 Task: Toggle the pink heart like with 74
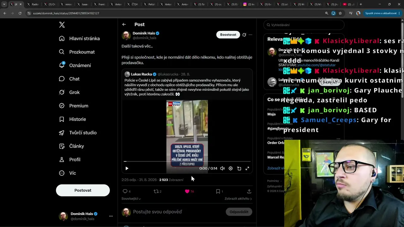(187, 191)
